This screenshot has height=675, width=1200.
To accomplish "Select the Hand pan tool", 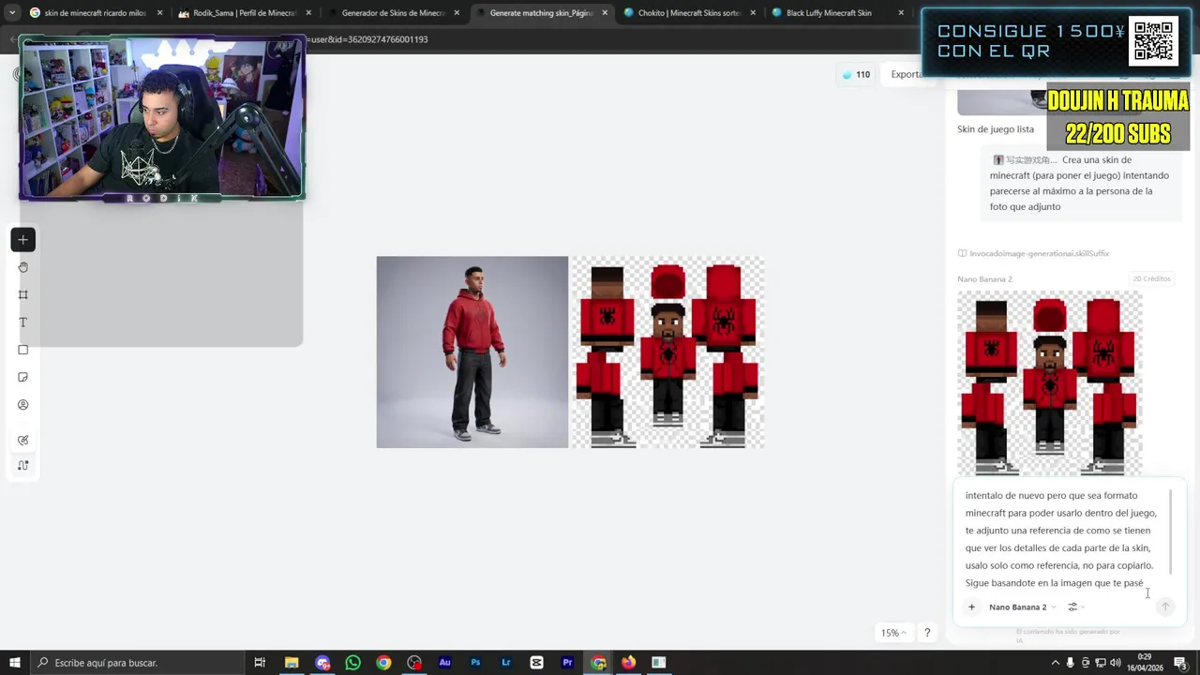I will [23, 267].
